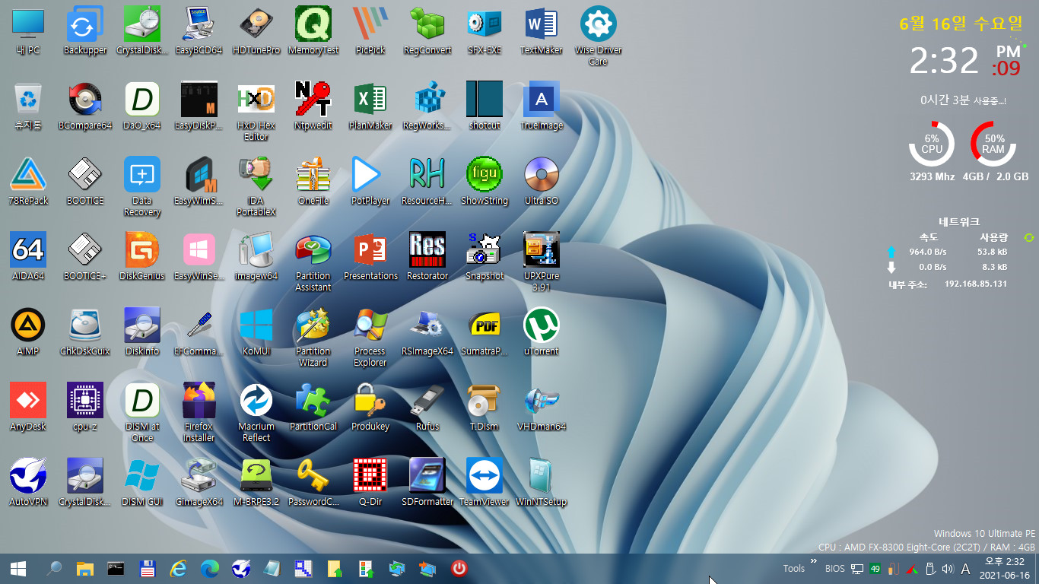Open AIMP player icon
Viewport: 1039px width, 584px height.
pyautogui.click(x=28, y=332)
